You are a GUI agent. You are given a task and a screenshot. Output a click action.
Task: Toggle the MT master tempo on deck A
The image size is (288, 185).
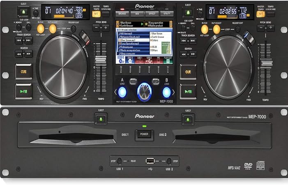tap(96, 14)
